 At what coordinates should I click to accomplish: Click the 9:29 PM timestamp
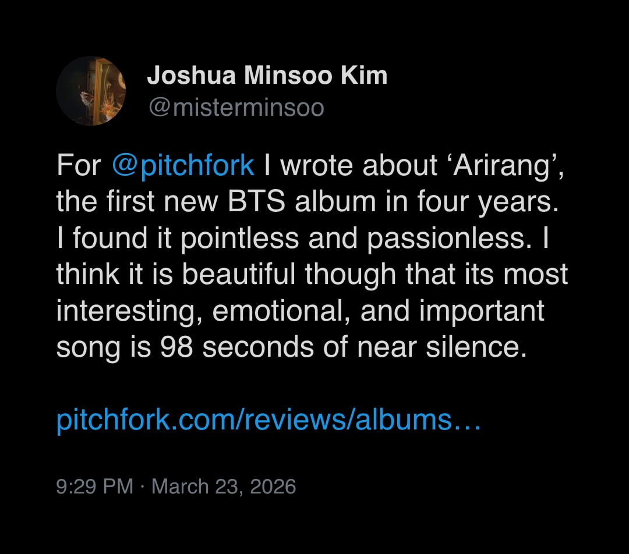coord(94,486)
